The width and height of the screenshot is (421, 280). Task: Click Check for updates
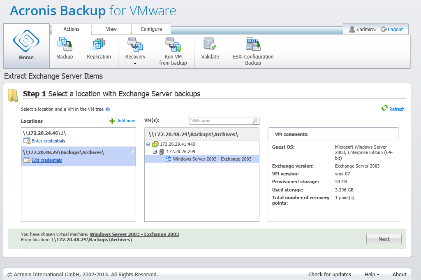[x=329, y=274]
